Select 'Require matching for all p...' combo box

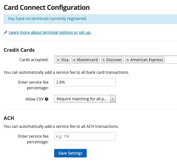coord(85,99)
